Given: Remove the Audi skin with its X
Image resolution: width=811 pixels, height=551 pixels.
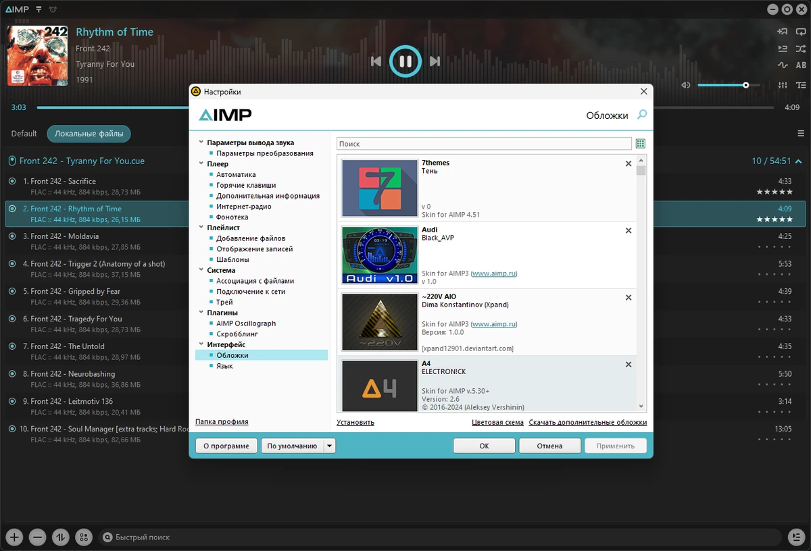Looking at the screenshot, I should coord(629,230).
